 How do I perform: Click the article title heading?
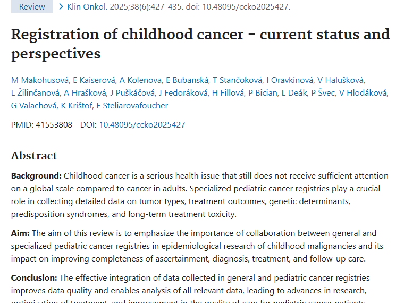point(200,44)
